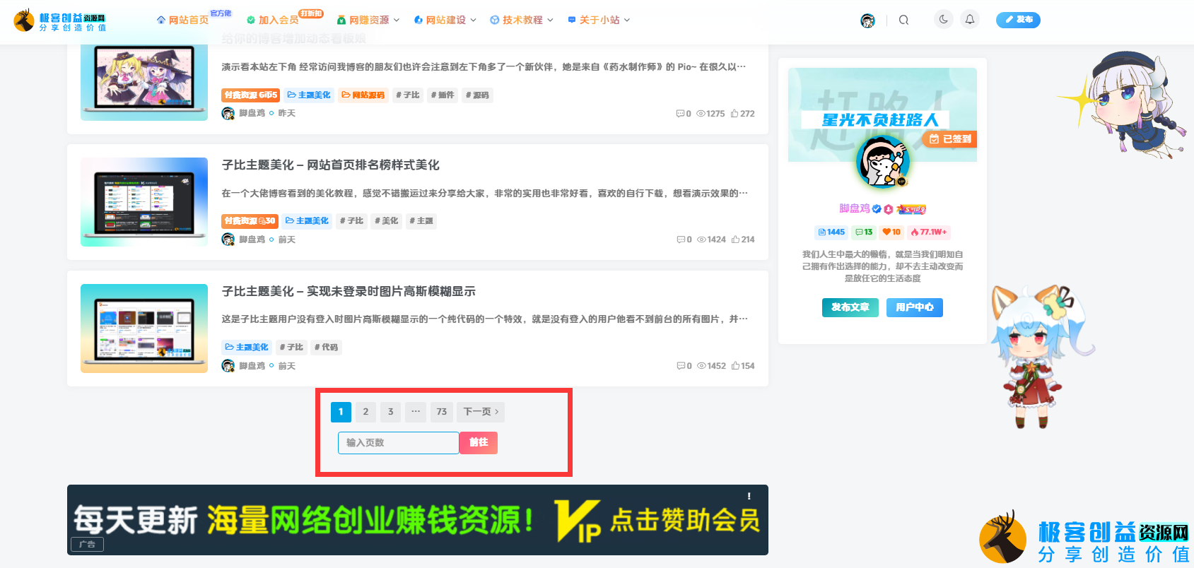Viewport: 1194px width, 568px height.
Task: Click the like icon showing 214
Action: click(736, 239)
